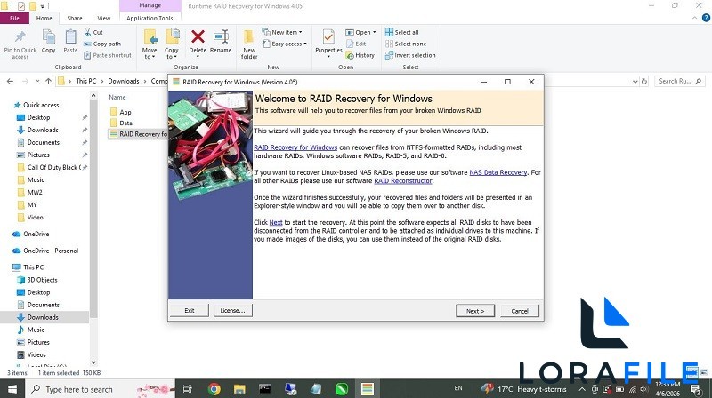Click Downloads in the address breadcrumb
Screen dimensions: 712x398
click(124, 81)
